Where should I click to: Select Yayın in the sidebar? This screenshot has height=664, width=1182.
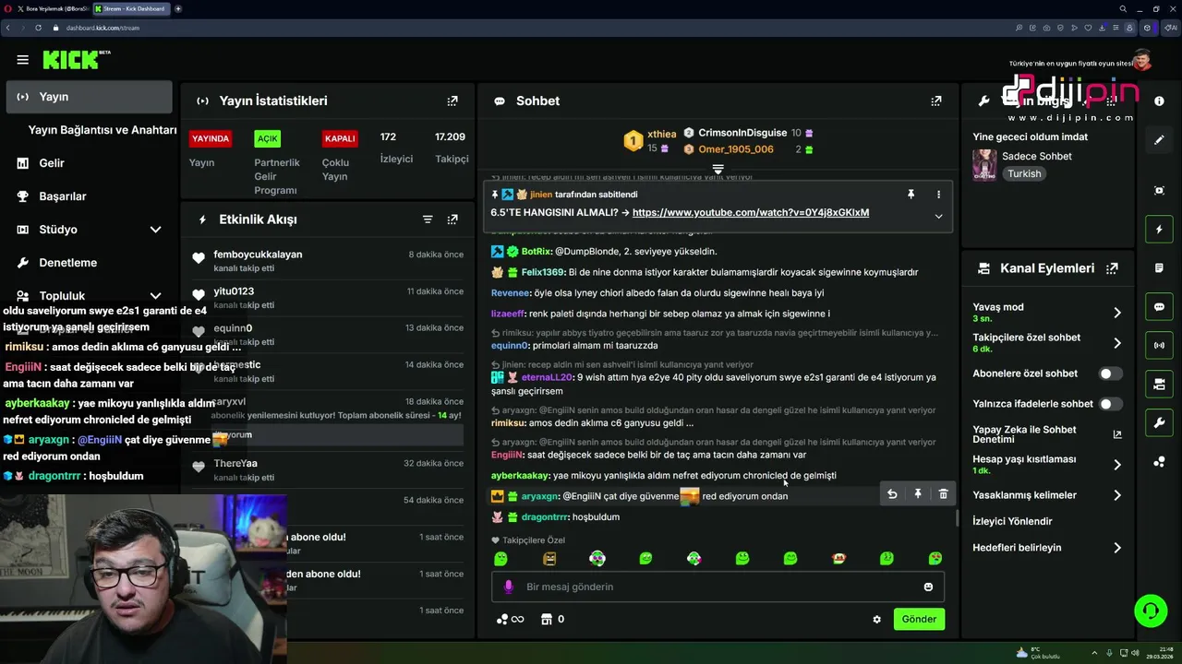[x=89, y=97]
